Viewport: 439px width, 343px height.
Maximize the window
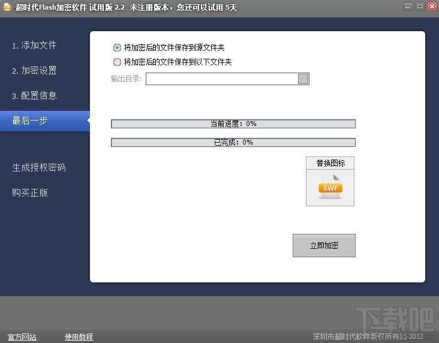coord(420,7)
